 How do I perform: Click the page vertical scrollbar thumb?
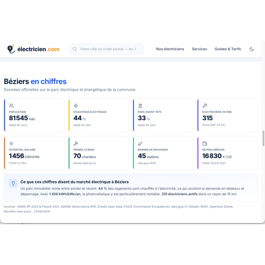click(263, 138)
